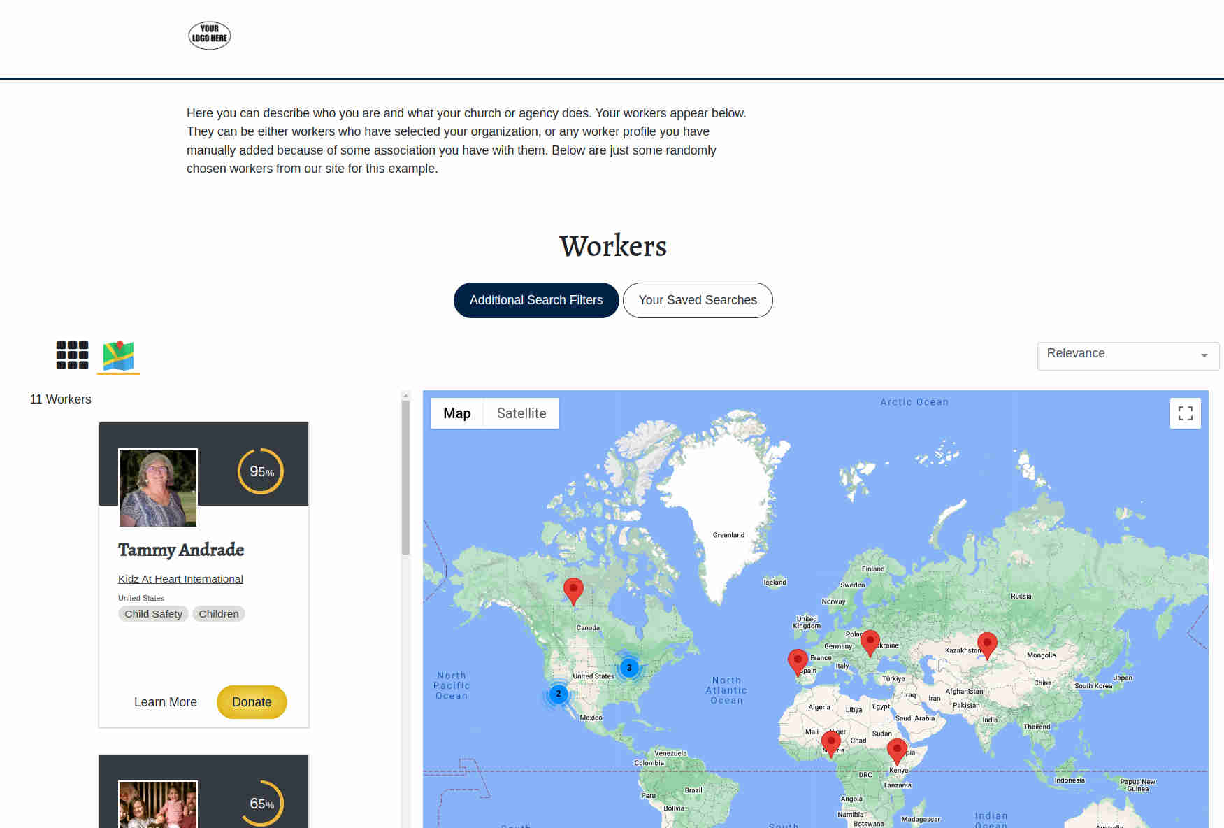Viewport: 1224px width, 828px height.
Task: Select the map view icon
Action: click(118, 356)
